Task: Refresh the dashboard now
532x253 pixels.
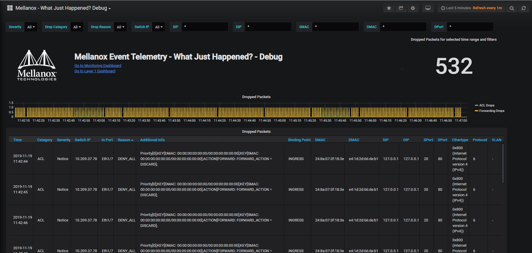Action: (524, 8)
